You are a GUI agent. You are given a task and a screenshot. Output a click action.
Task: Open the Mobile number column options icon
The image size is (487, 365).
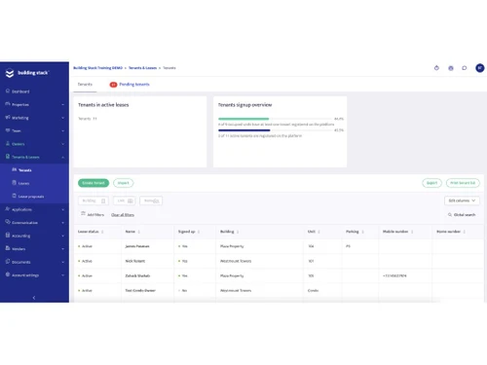coord(412,232)
